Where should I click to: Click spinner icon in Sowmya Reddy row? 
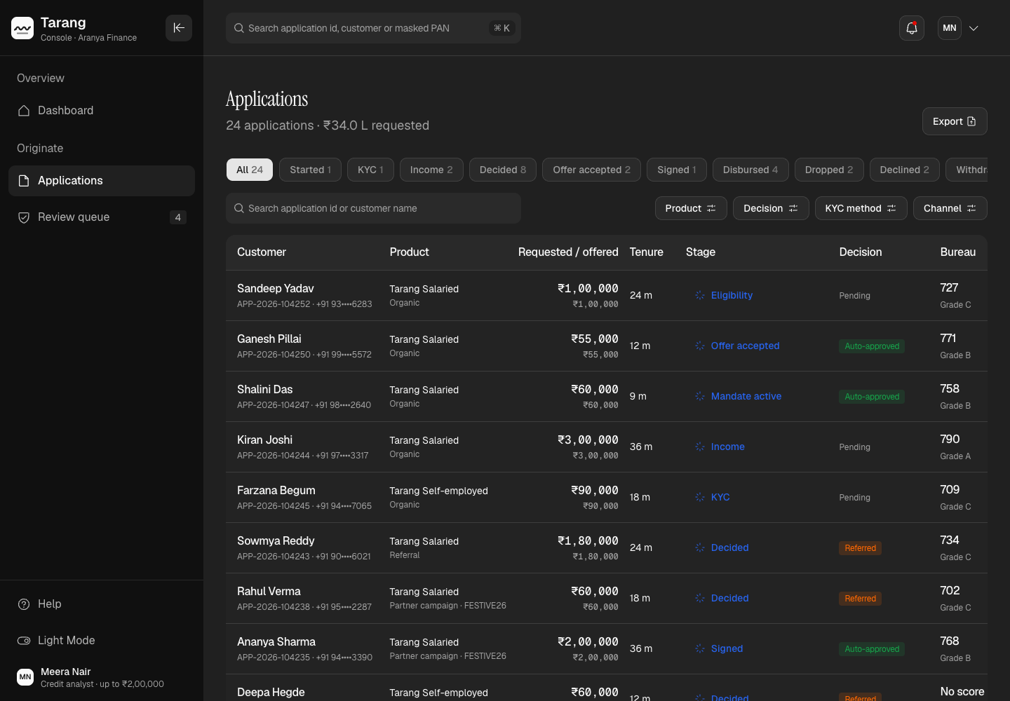[700, 547]
